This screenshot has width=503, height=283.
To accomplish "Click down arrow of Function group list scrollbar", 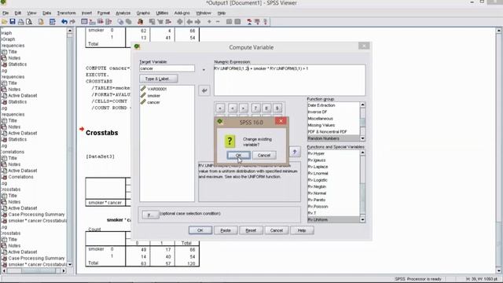I will point(362,138).
